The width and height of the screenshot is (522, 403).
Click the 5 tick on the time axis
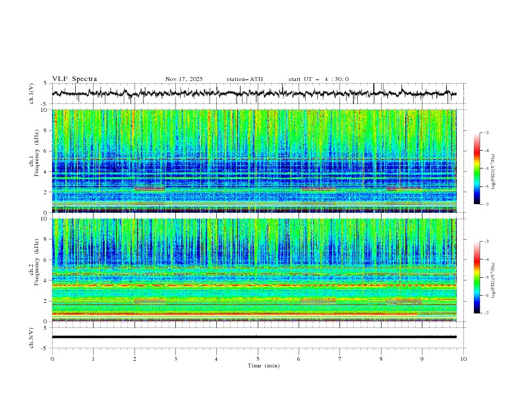point(258,359)
